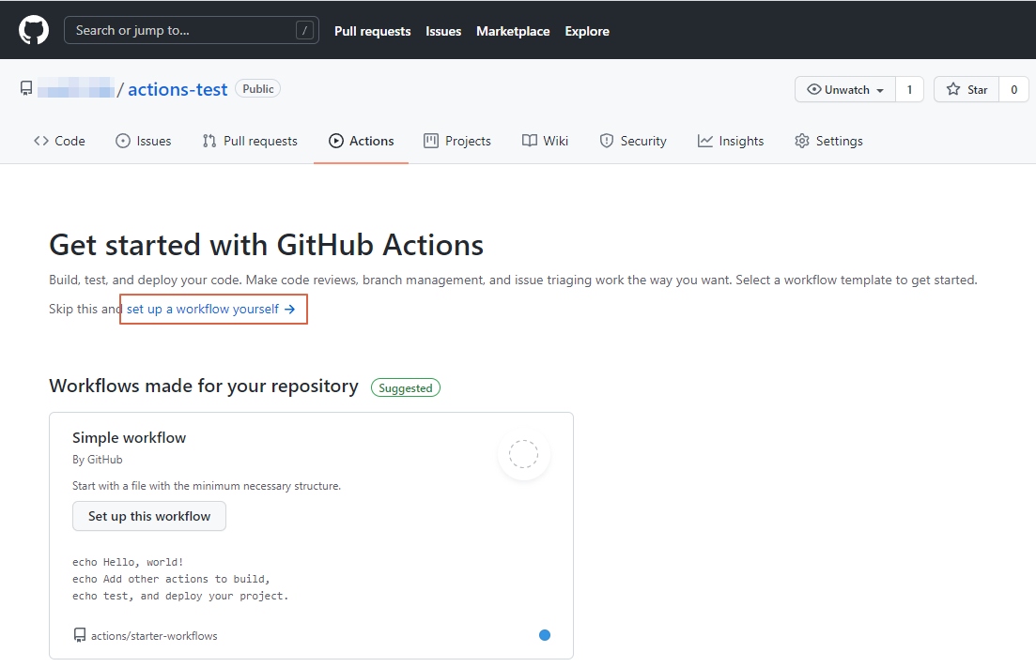This screenshot has width=1036, height=667.
Task: Click the 'Set up this workflow' button
Action: [149, 516]
